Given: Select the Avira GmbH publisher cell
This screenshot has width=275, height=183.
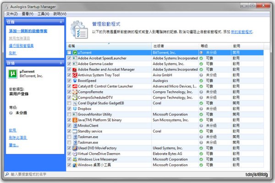Looking at the screenshot, I should pyautogui.click(x=175, y=75).
